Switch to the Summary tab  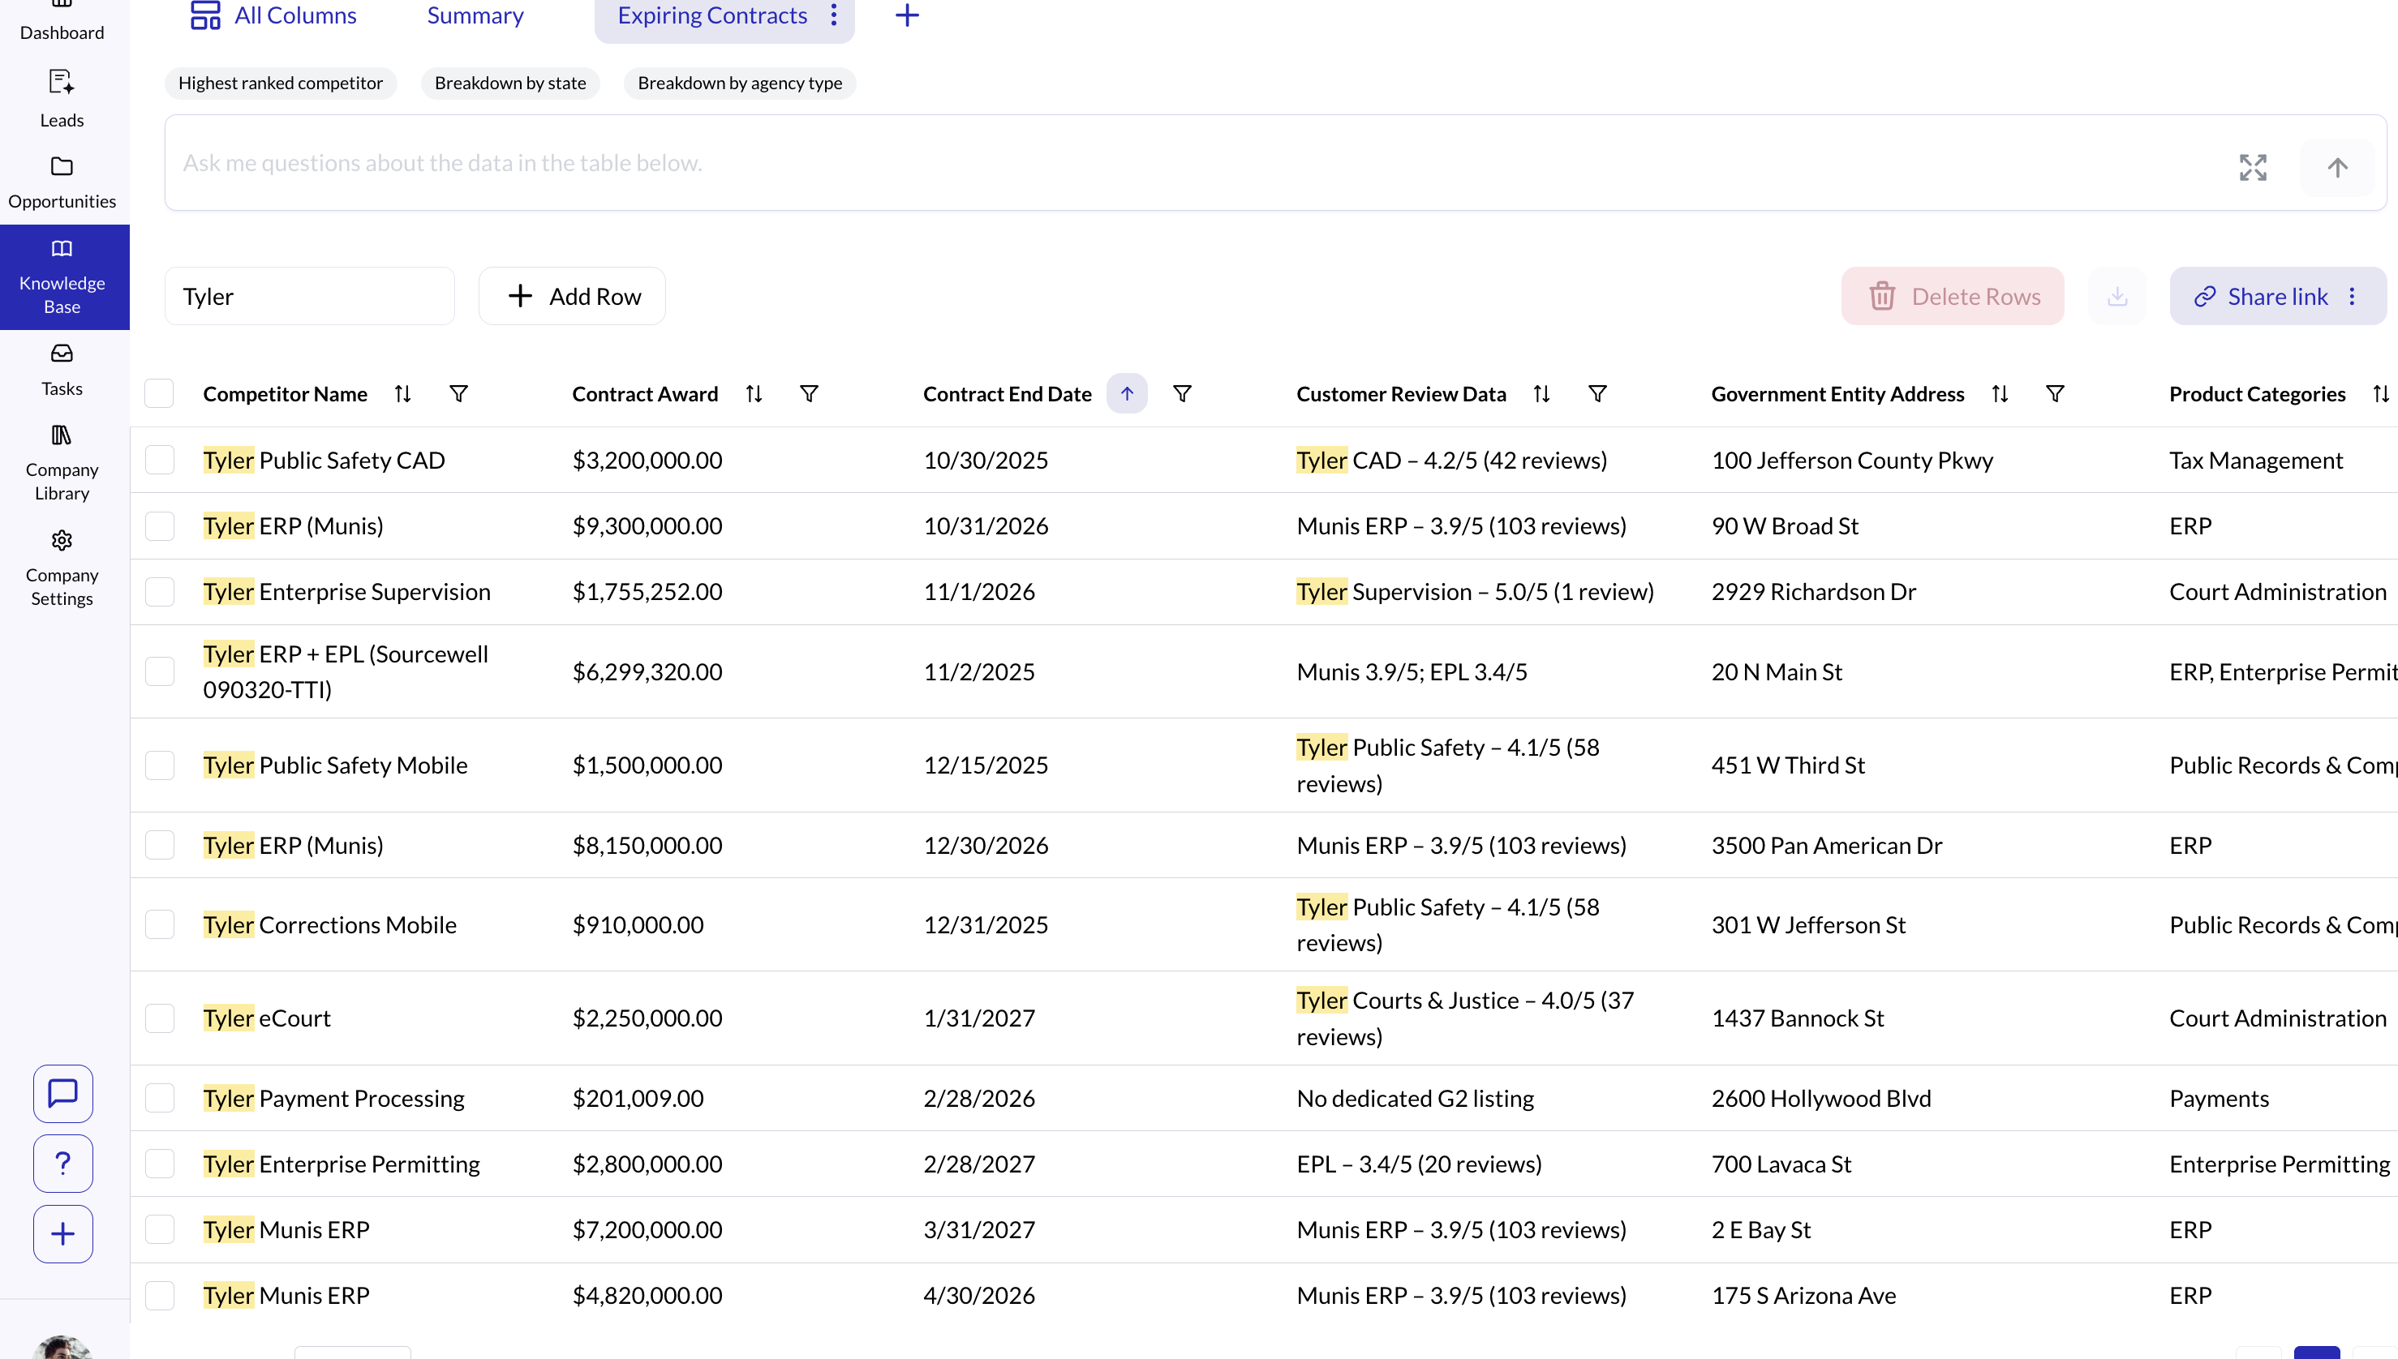click(x=475, y=15)
